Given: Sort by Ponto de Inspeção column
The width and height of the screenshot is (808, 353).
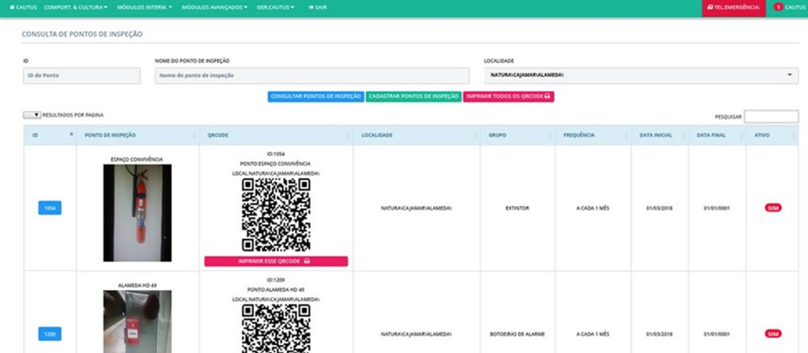Looking at the screenshot, I should pos(138,135).
